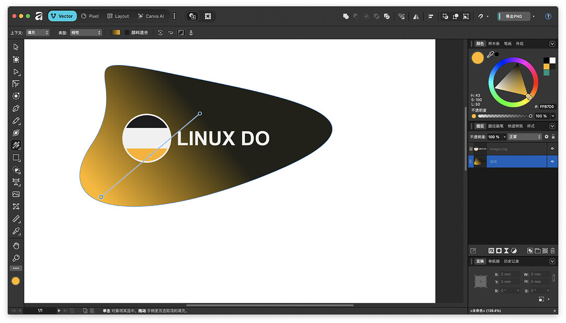The width and height of the screenshot is (566, 323).
Task: Select the Vector Brush tool
Action: click(x=16, y=133)
